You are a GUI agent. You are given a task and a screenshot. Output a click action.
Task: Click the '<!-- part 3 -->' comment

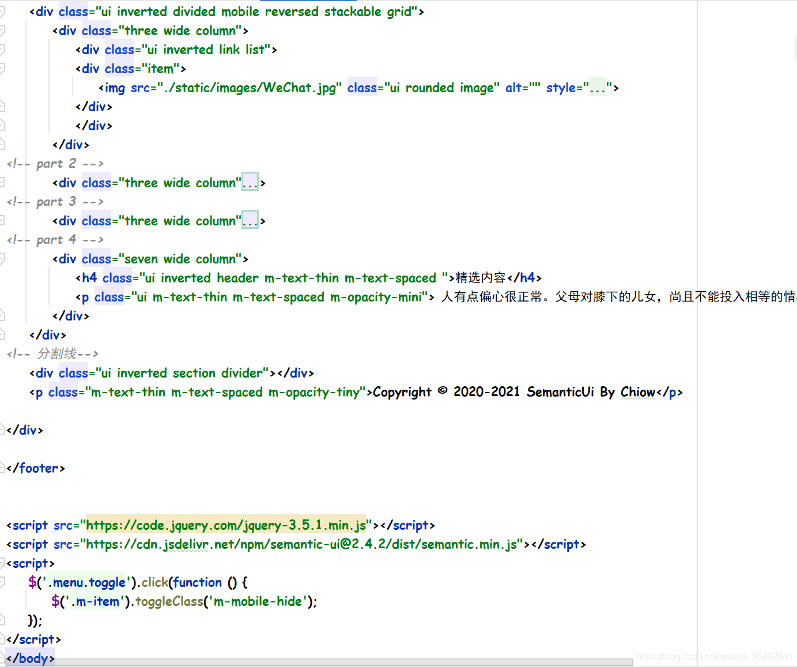(55, 202)
